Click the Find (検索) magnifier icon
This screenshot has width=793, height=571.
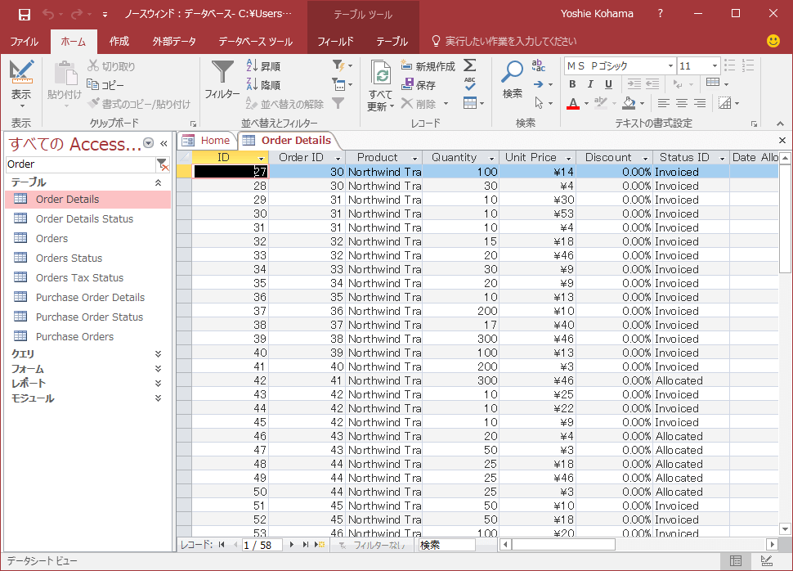(x=513, y=73)
